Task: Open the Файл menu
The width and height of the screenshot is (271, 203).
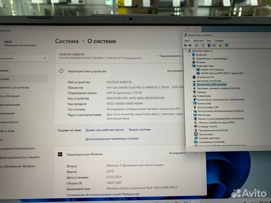Action: 187,41
